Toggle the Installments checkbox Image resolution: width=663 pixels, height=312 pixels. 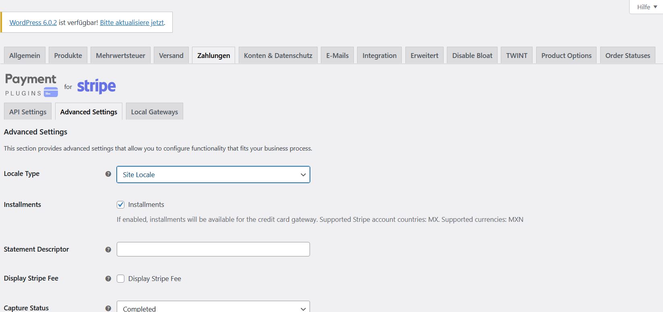pyautogui.click(x=121, y=205)
